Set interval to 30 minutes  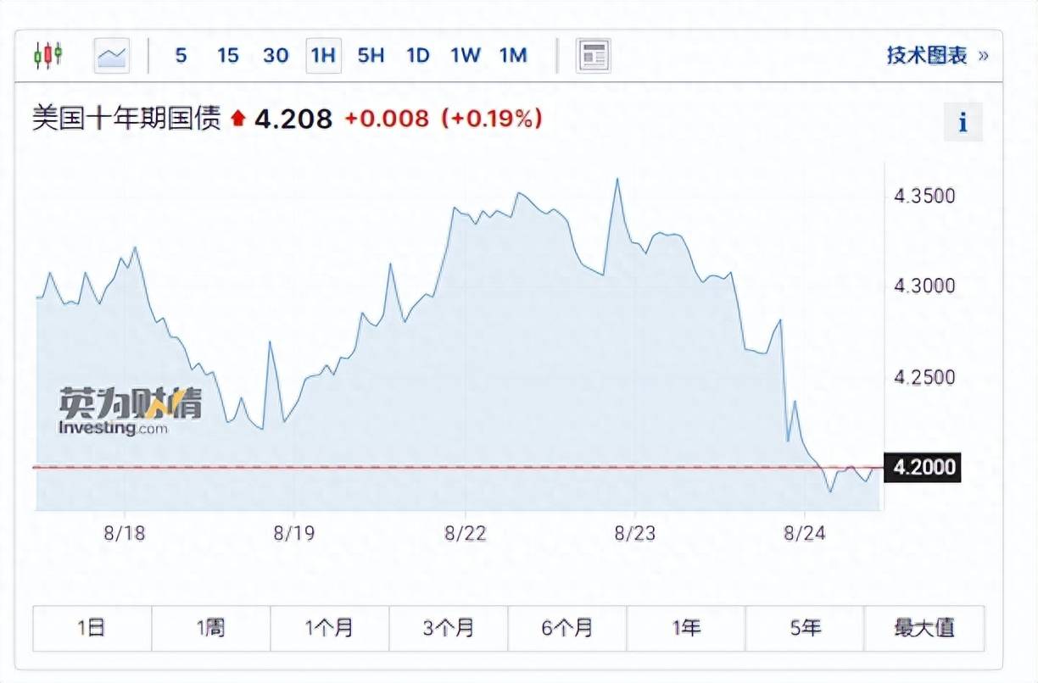(276, 56)
